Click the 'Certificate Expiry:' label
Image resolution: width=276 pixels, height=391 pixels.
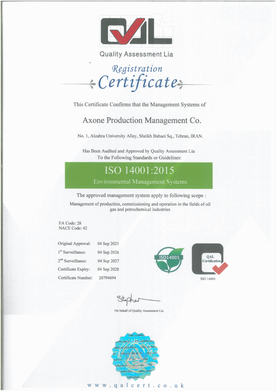coord(74,269)
